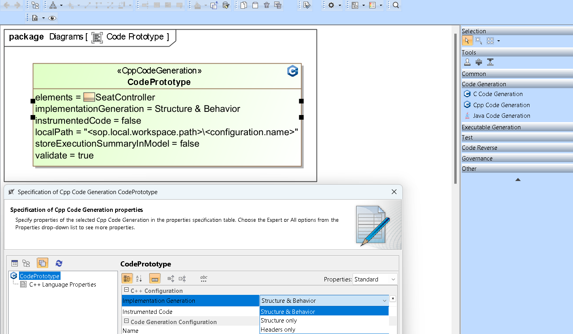The width and height of the screenshot is (573, 334).
Task: Choose the C Code Generation palette item
Action: click(x=498, y=94)
